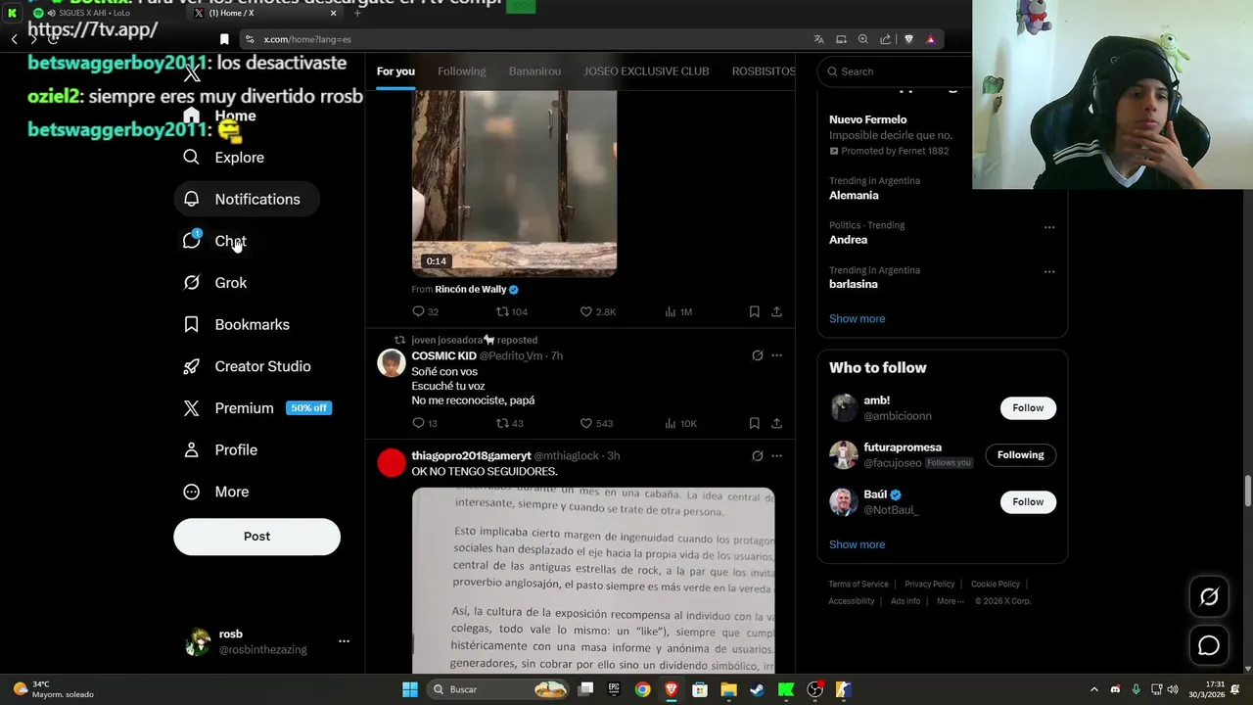Open options for barlasina trend
1253x705 pixels.
pos(1049,271)
